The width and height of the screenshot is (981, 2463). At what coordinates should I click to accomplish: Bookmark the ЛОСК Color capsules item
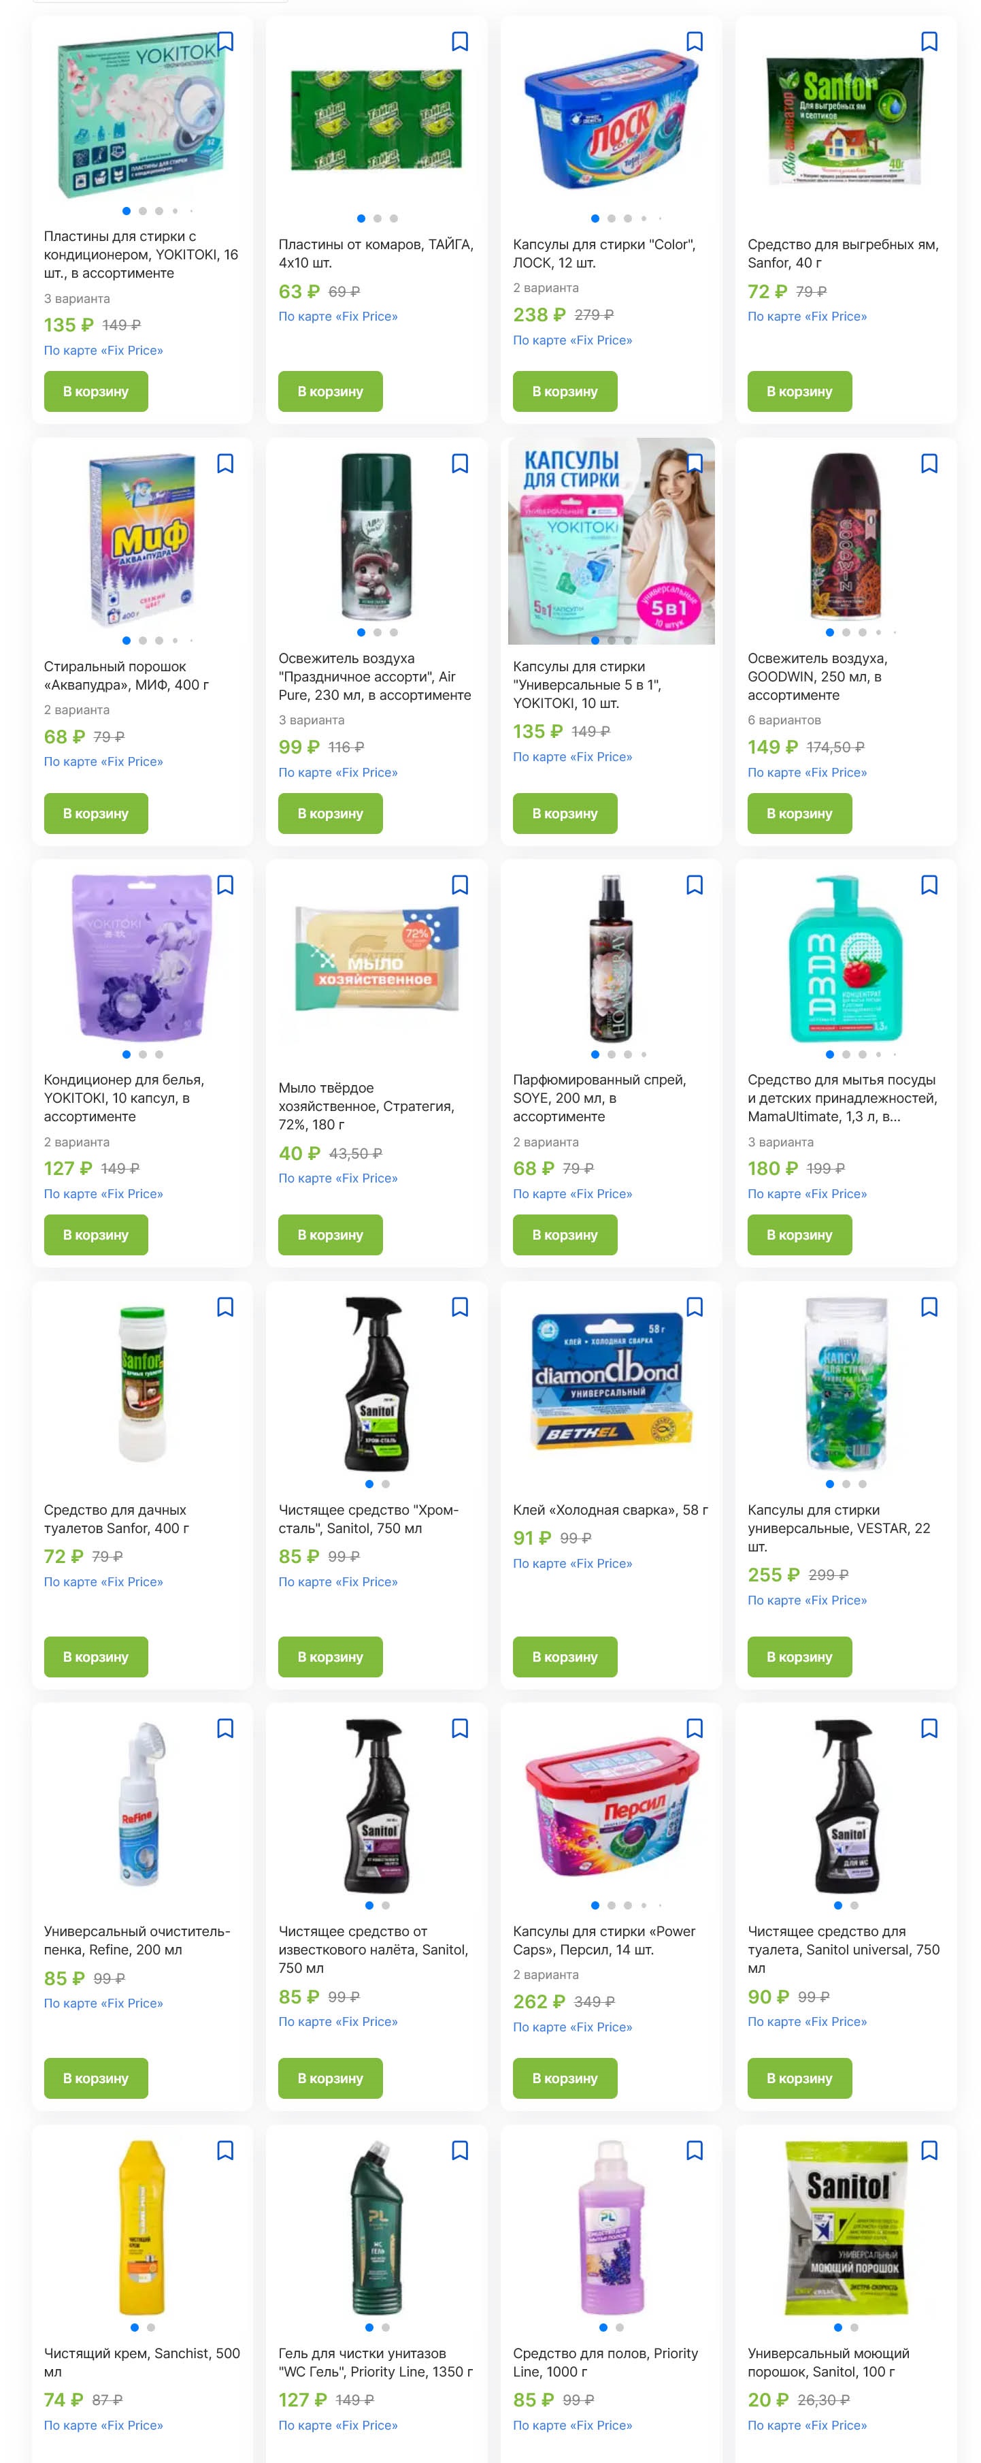click(695, 41)
